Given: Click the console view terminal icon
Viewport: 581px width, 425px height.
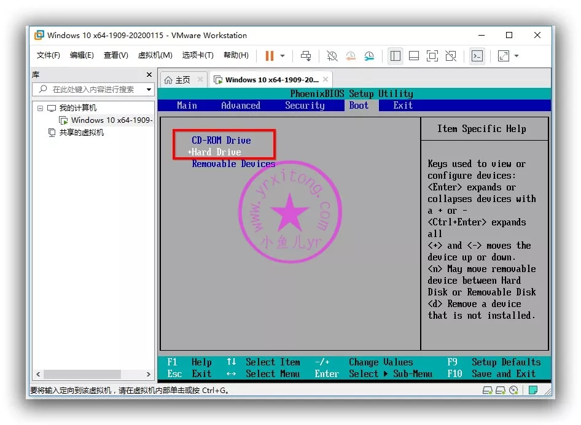Looking at the screenshot, I should click(477, 56).
